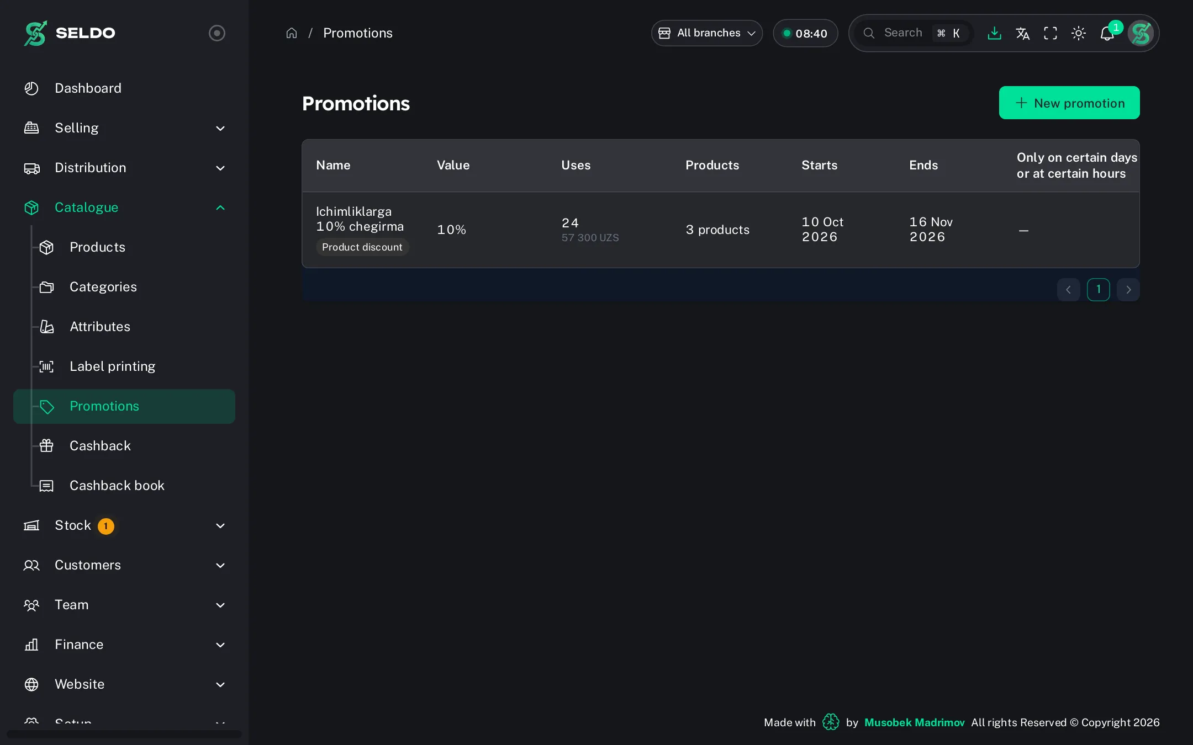The width and height of the screenshot is (1193, 745).
Task: Click the Team group icon
Action: (31, 605)
